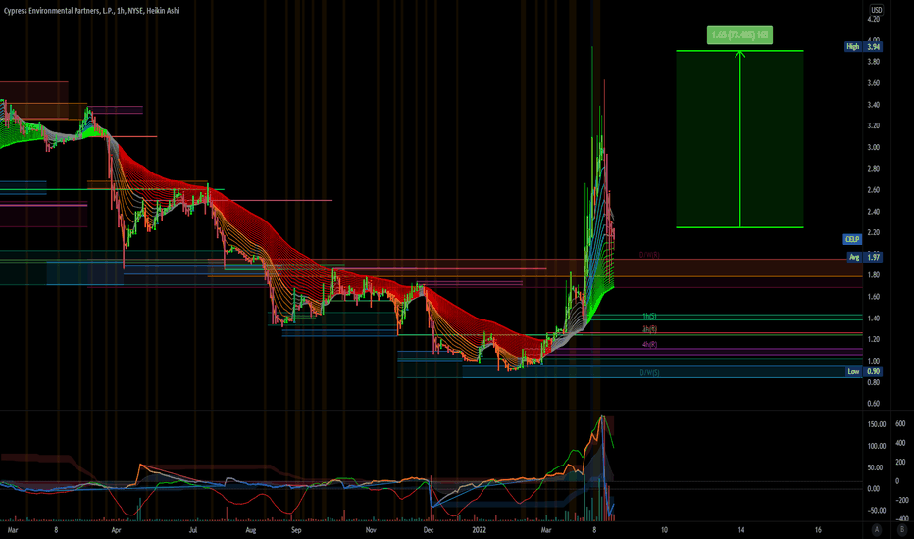Toggle auto scale button A
Image resolution: width=914 pixels, height=539 pixels.
876,529
